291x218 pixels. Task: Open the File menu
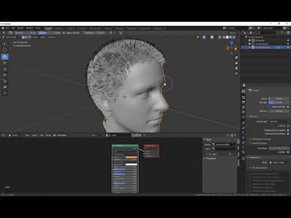coord(7,28)
